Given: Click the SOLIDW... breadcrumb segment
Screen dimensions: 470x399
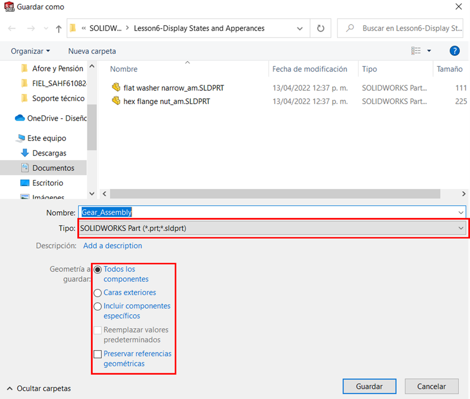Looking at the screenshot, I should [x=106, y=28].
